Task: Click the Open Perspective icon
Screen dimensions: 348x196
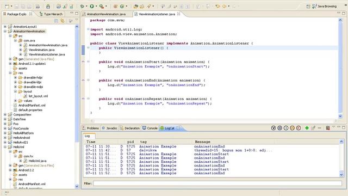Action: tap(308, 7)
